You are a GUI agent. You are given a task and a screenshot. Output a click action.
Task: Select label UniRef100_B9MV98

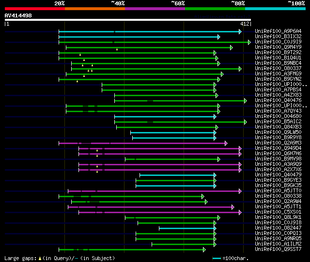[278, 159]
